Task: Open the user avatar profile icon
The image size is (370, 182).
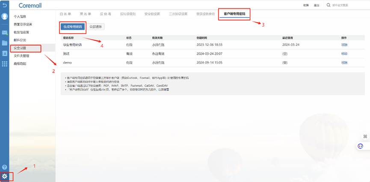Action: click(5, 16)
